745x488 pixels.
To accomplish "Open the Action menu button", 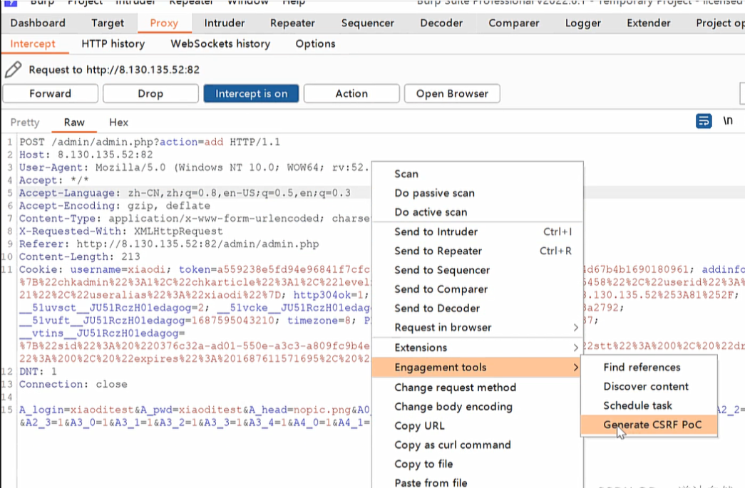I will coord(351,93).
